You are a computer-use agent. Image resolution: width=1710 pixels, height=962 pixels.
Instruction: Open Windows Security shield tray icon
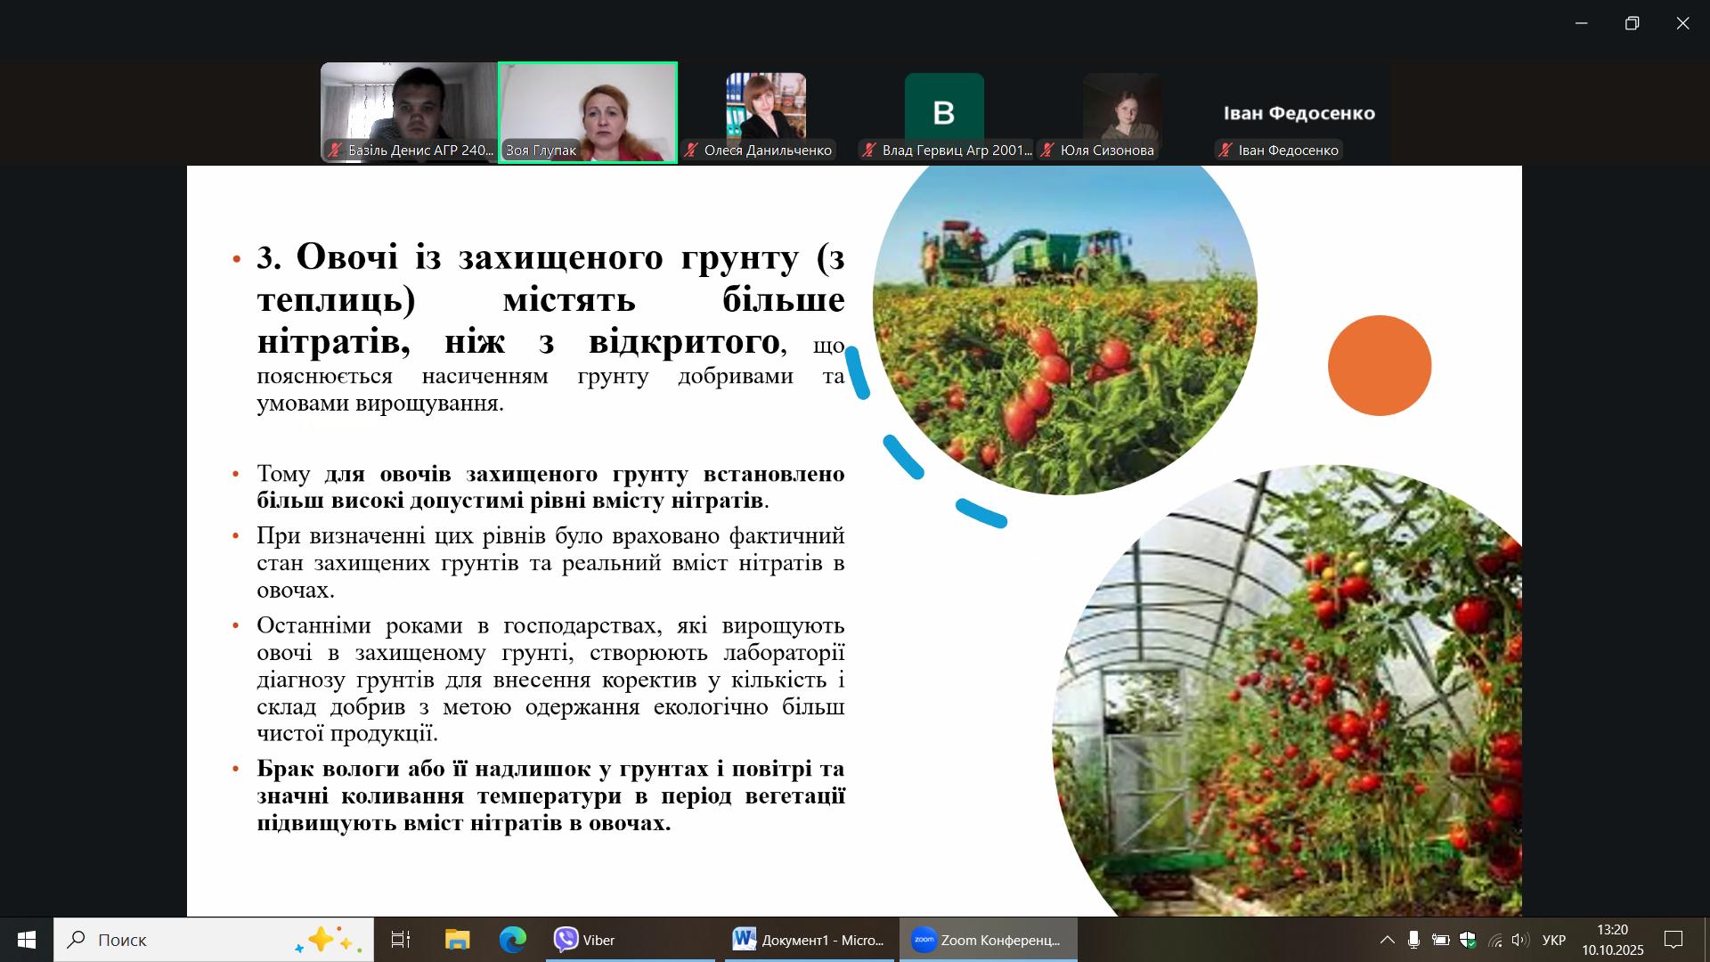[x=1468, y=940]
